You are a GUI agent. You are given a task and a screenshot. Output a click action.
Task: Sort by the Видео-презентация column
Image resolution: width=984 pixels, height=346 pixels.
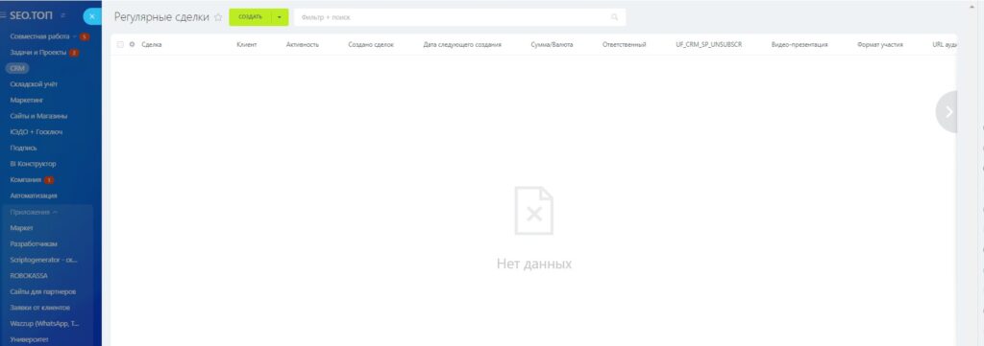pos(799,44)
